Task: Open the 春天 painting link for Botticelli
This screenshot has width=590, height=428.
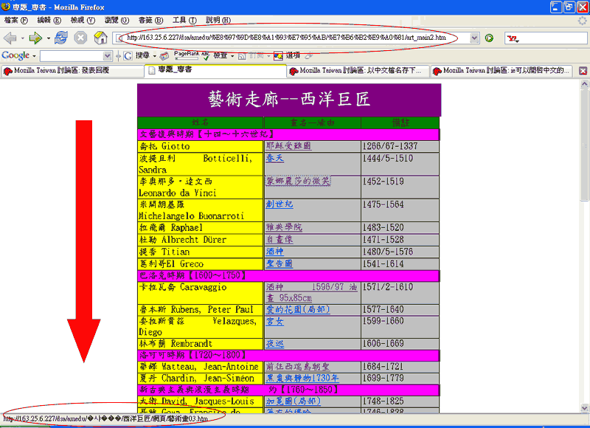Action: coord(274,159)
